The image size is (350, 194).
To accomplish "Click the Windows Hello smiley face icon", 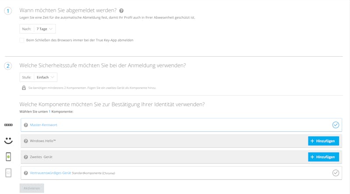I will point(8,141).
